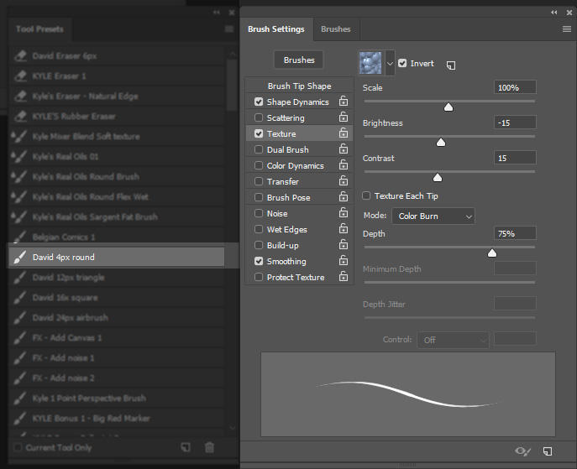This screenshot has height=469, width=577.
Task: Create new brush icon at panel bottom
Action: (548, 451)
